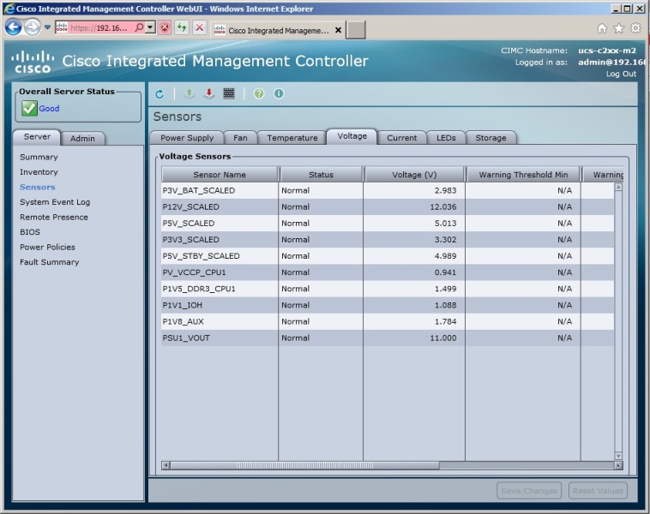Sort table by the Voltage (V) column header
This screenshot has width=650, height=514.
pos(413,175)
